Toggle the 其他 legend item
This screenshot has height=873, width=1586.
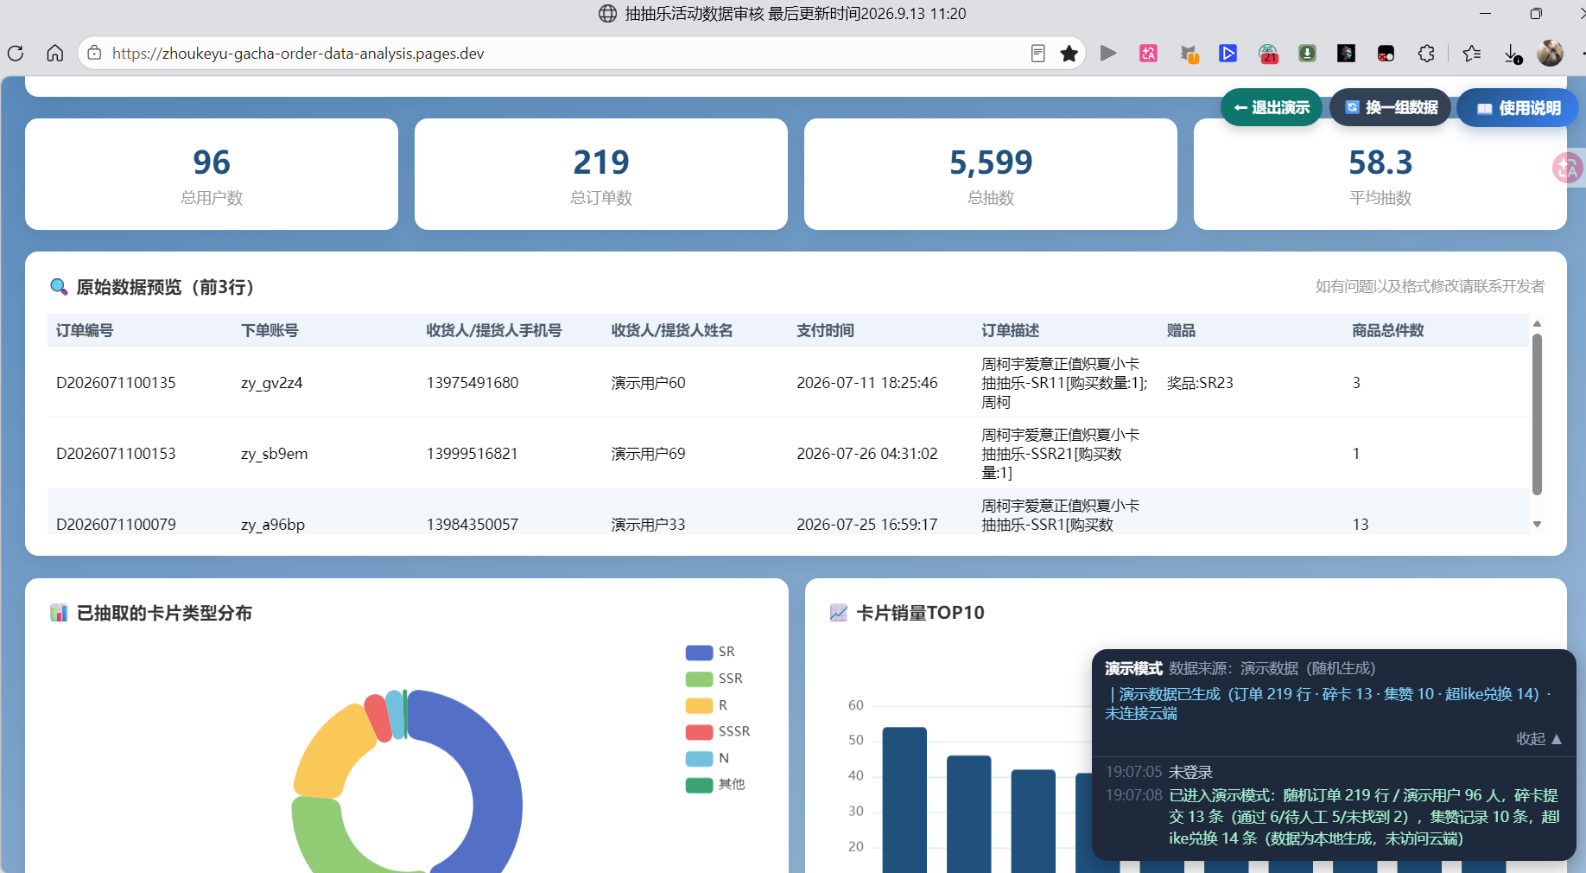(715, 785)
